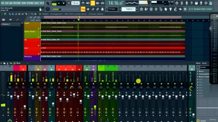Open the Channel rack icon
218x122 pixels.
tap(151, 9)
